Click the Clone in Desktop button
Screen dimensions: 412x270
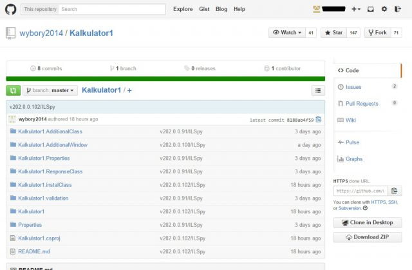click(x=368, y=222)
